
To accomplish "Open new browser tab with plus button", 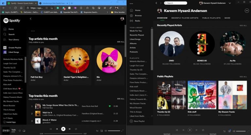I will point(72,3).
